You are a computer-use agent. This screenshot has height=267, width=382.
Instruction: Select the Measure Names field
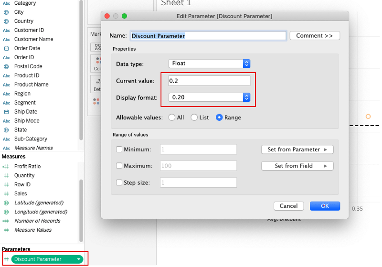[x=33, y=148]
